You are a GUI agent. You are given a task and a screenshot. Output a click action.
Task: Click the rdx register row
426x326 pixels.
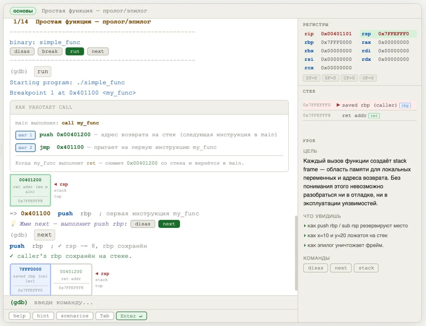388,59
